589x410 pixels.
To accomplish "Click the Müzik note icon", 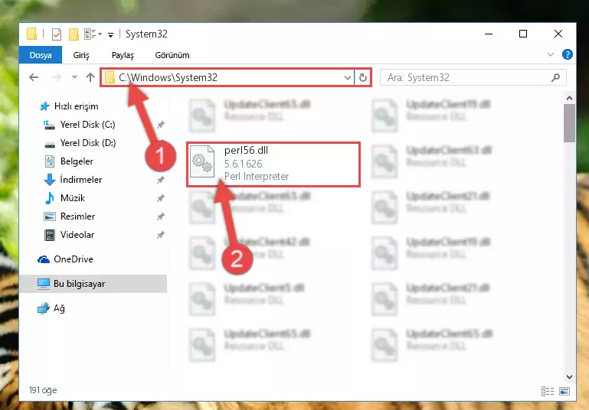I will 50,198.
